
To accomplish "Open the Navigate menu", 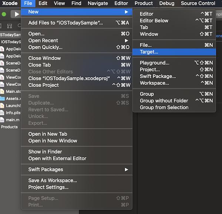I will click(x=98, y=3).
